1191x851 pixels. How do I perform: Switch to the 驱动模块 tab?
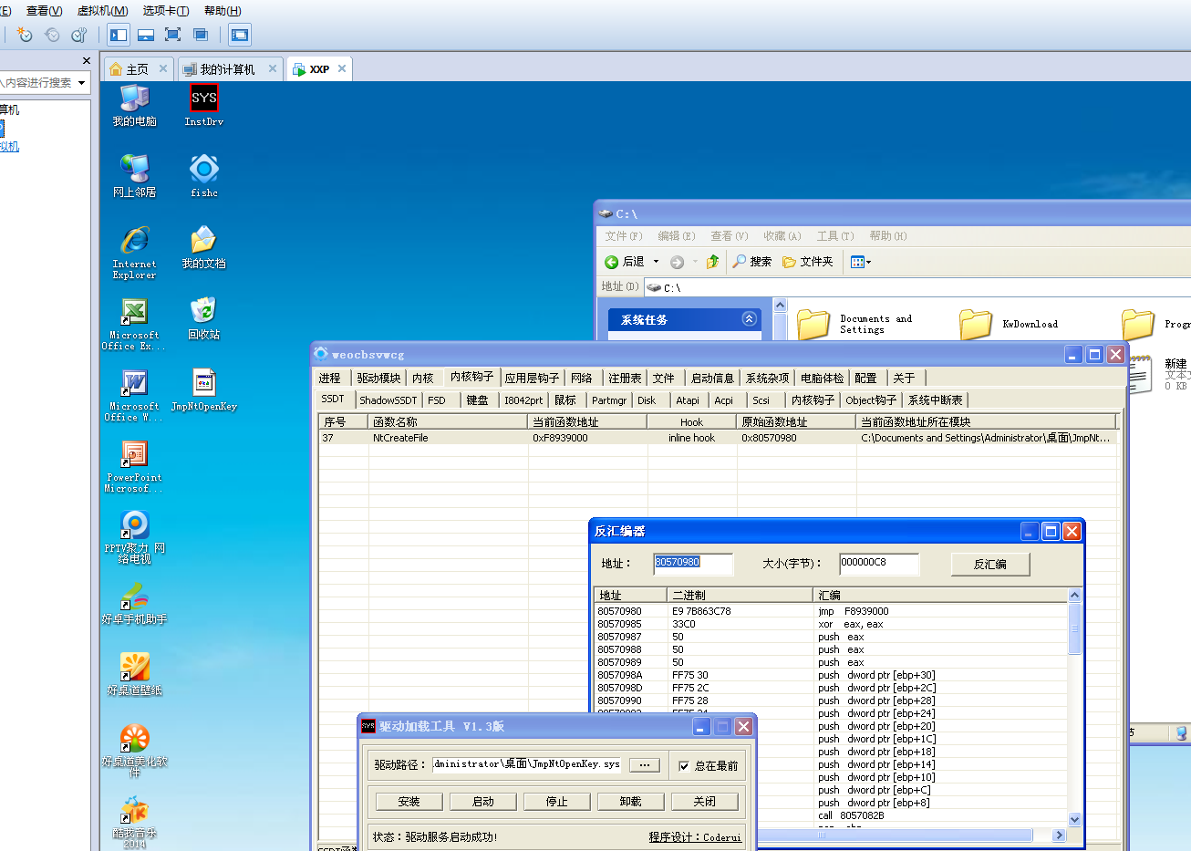pos(378,378)
